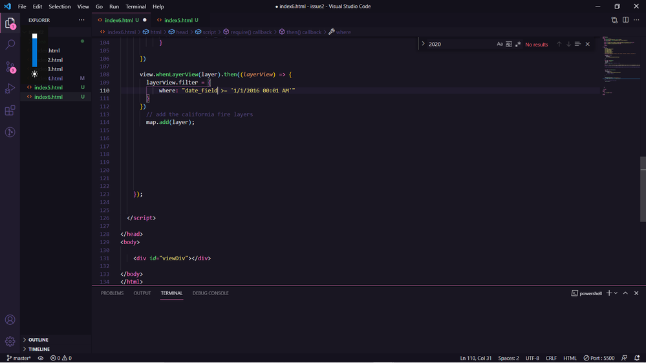Click the open changes compare icon
This screenshot has height=363, width=646.
click(614, 20)
